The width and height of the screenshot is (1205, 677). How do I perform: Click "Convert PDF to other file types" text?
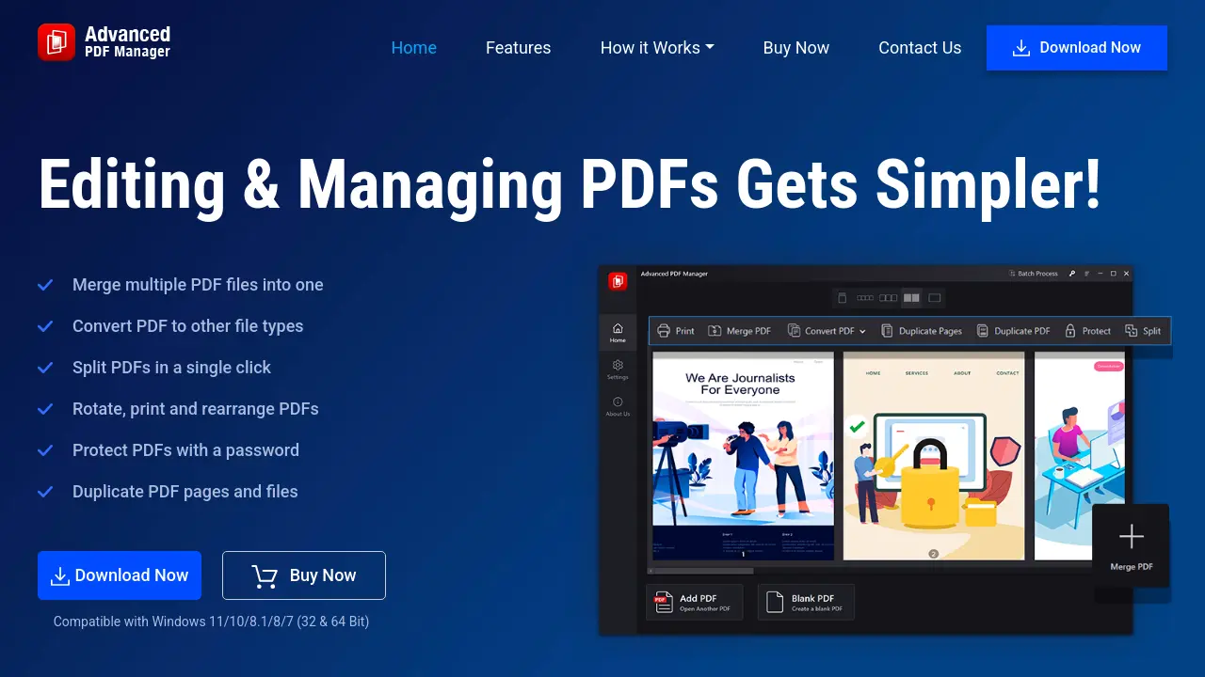[188, 326]
